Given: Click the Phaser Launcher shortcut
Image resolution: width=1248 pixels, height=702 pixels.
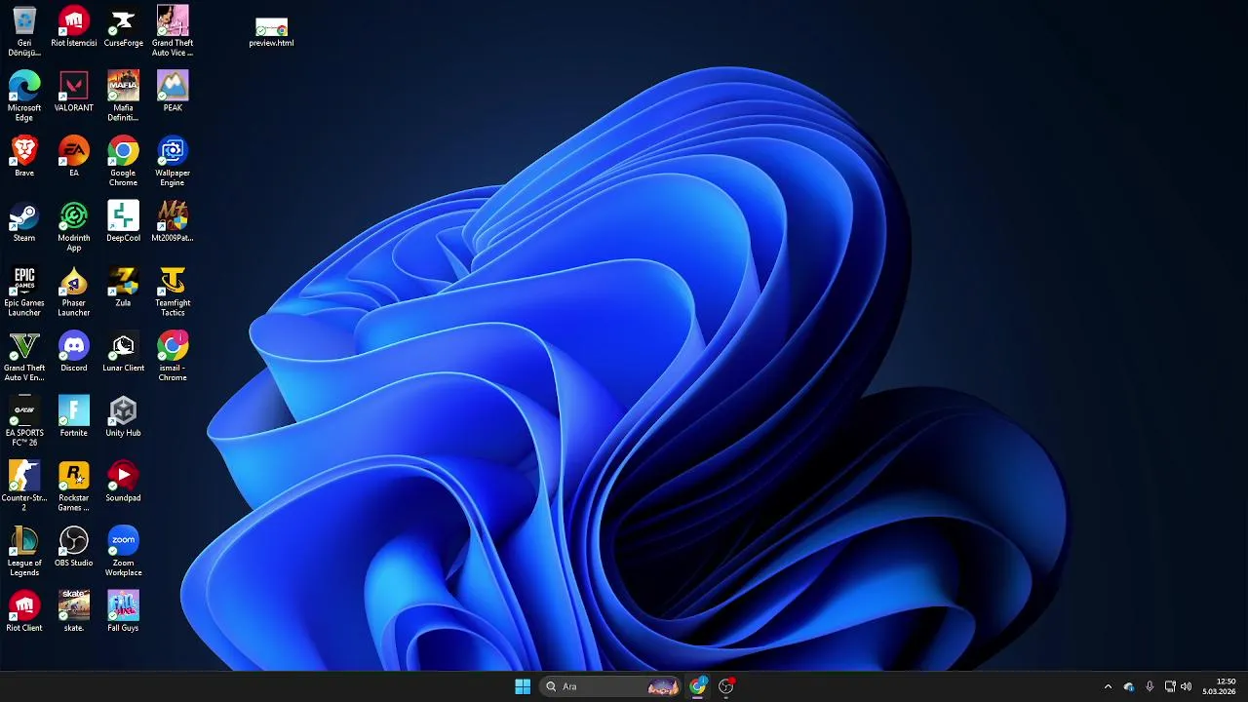Looking at the screenshot, I should 74,292.
